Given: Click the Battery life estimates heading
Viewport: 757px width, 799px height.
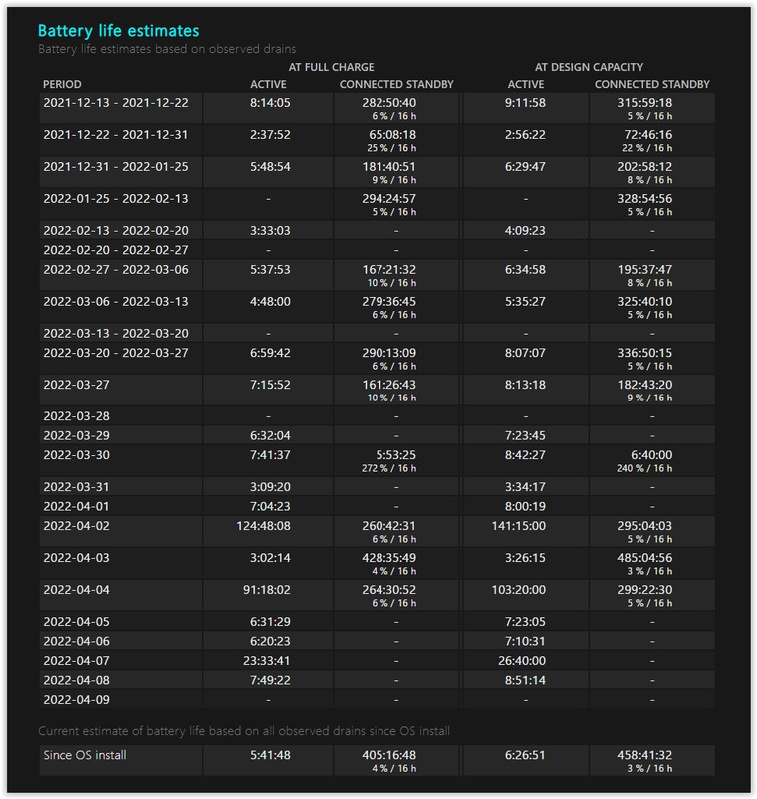Looking at the screenshot, I should coord(118,31).
